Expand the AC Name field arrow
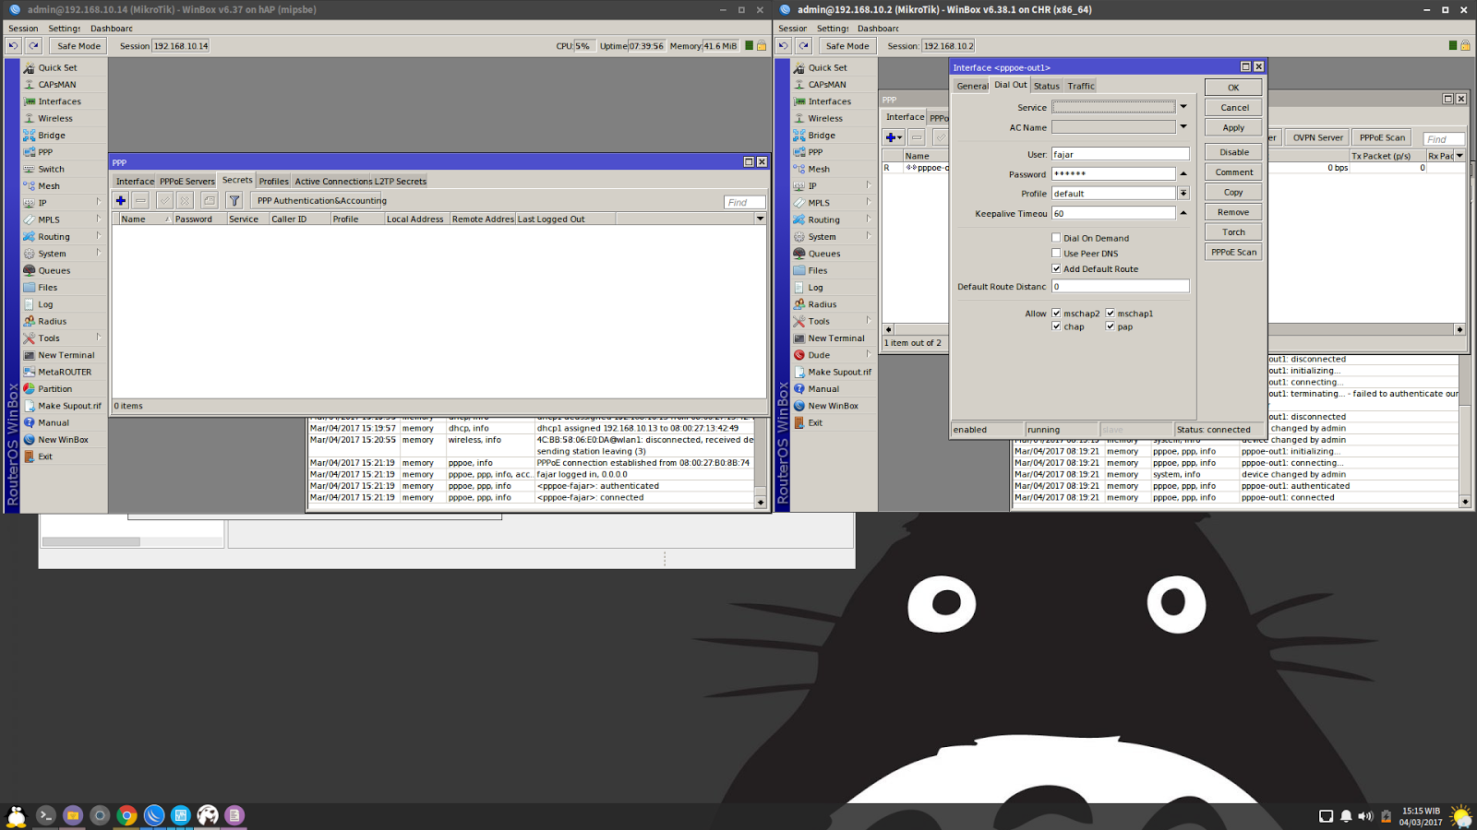The height and width of the screenshot is (830, 1477). (1183, 127)
